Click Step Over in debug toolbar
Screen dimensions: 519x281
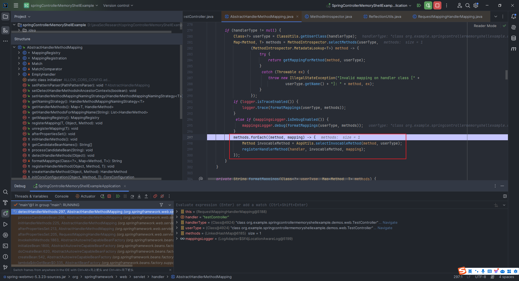[132, 196]
